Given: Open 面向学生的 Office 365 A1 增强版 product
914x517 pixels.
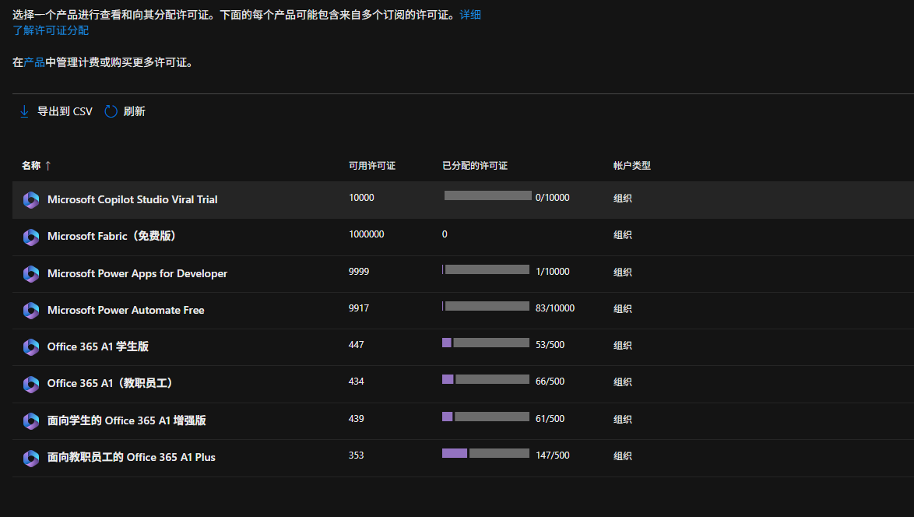Looking at the screenshot, I should click(126, 420).
